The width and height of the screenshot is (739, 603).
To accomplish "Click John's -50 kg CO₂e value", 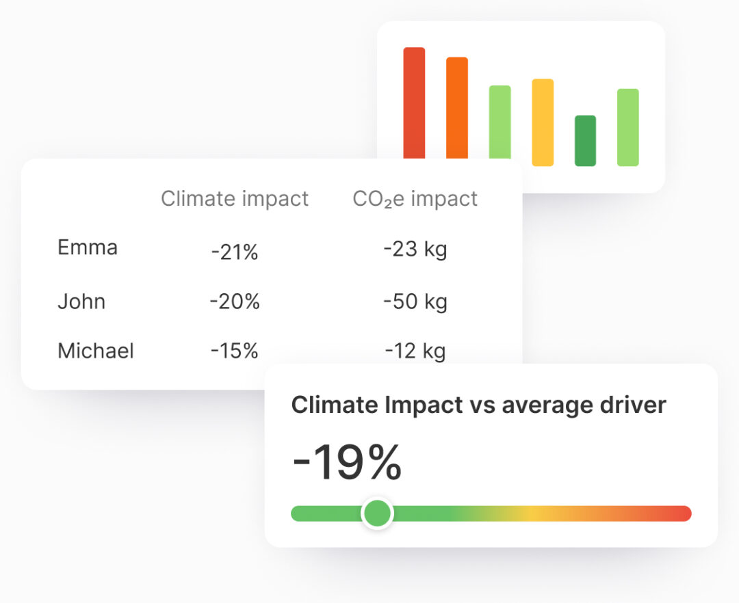I will (415, 301).
